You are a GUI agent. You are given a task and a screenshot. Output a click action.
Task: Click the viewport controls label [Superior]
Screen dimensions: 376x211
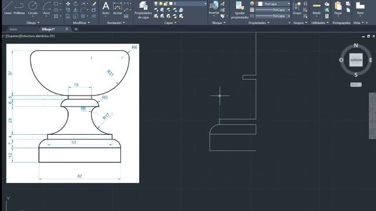[14, 36]
